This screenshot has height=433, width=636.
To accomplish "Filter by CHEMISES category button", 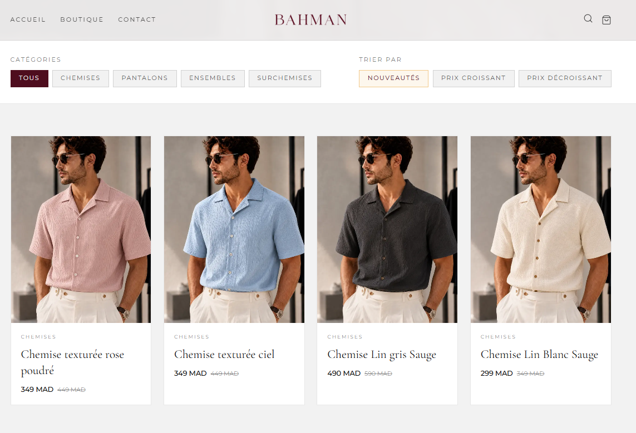I will 80,78.
